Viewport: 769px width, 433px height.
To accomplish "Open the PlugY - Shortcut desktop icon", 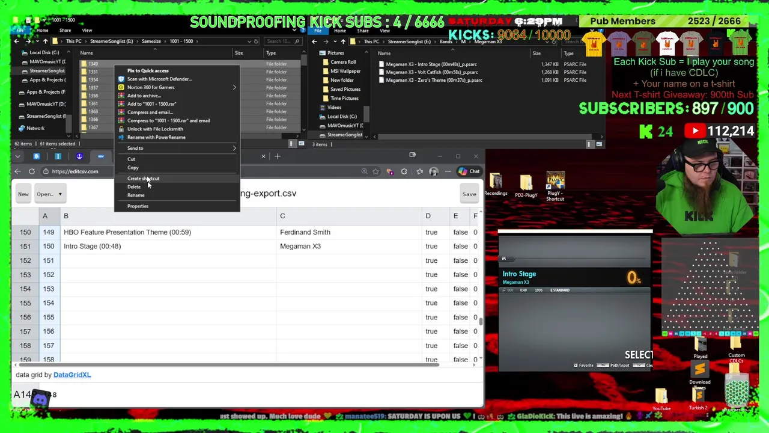I will pyautogui.click(x=555, y=187).
